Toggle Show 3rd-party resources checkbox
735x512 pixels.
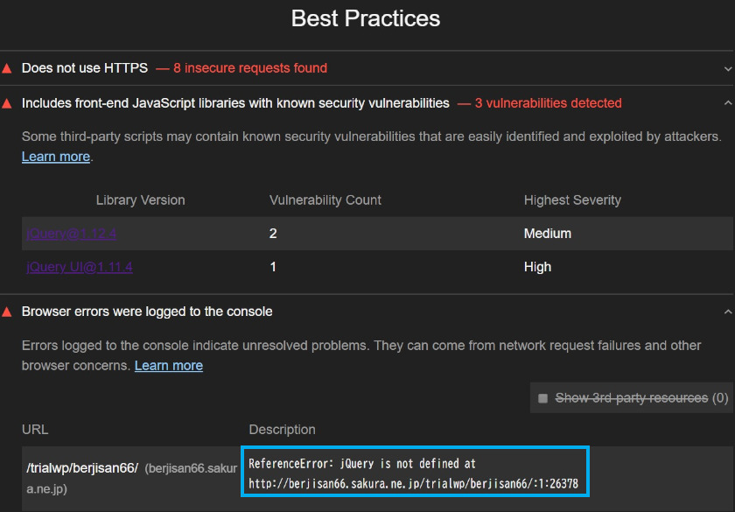[542, 398]
